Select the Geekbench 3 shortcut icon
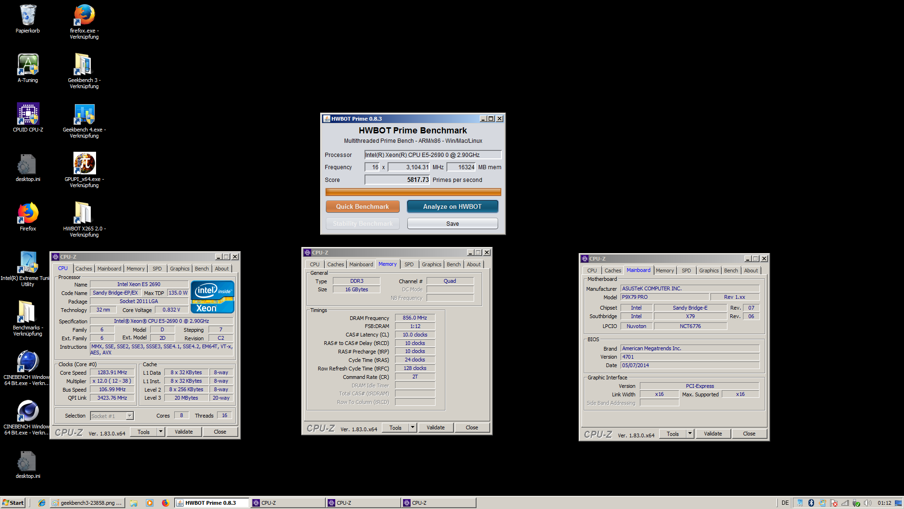 click(x=84, y=65)
